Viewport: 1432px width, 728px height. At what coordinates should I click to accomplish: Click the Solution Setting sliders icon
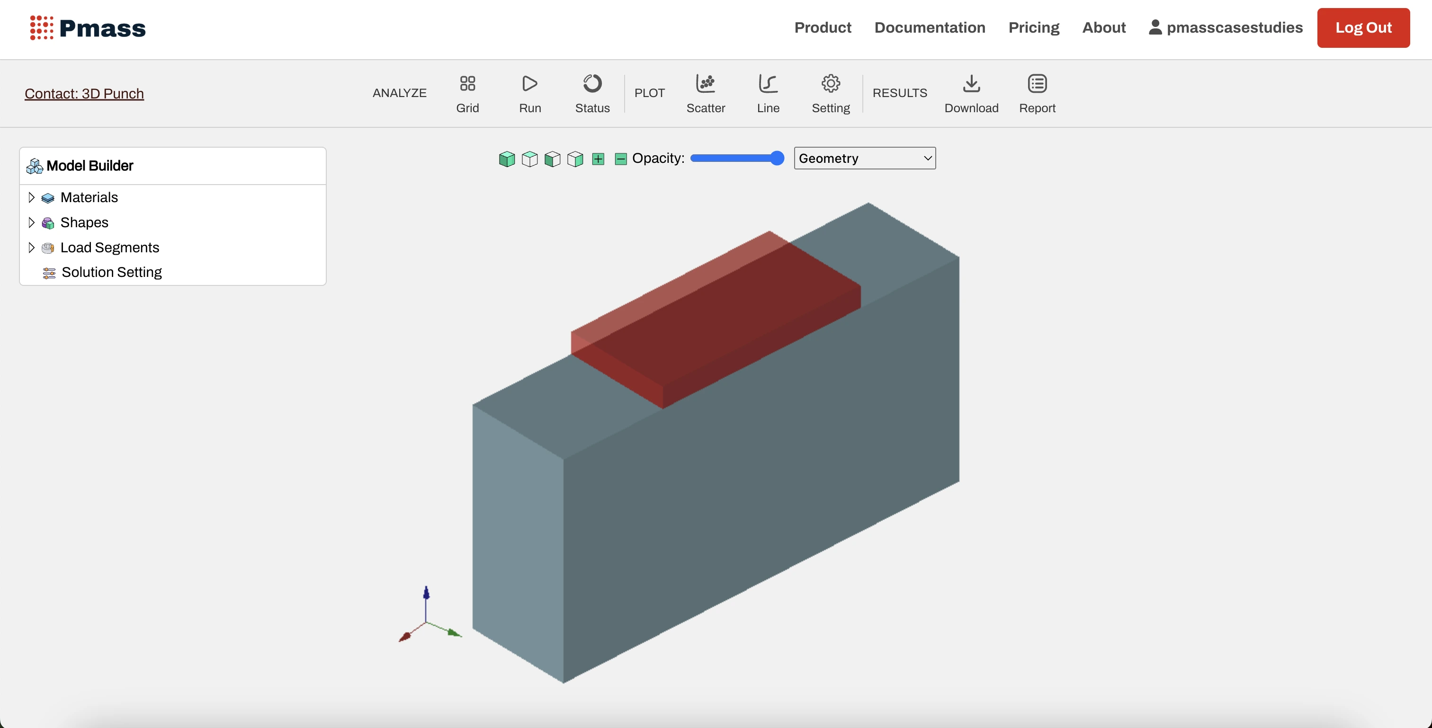49,272
